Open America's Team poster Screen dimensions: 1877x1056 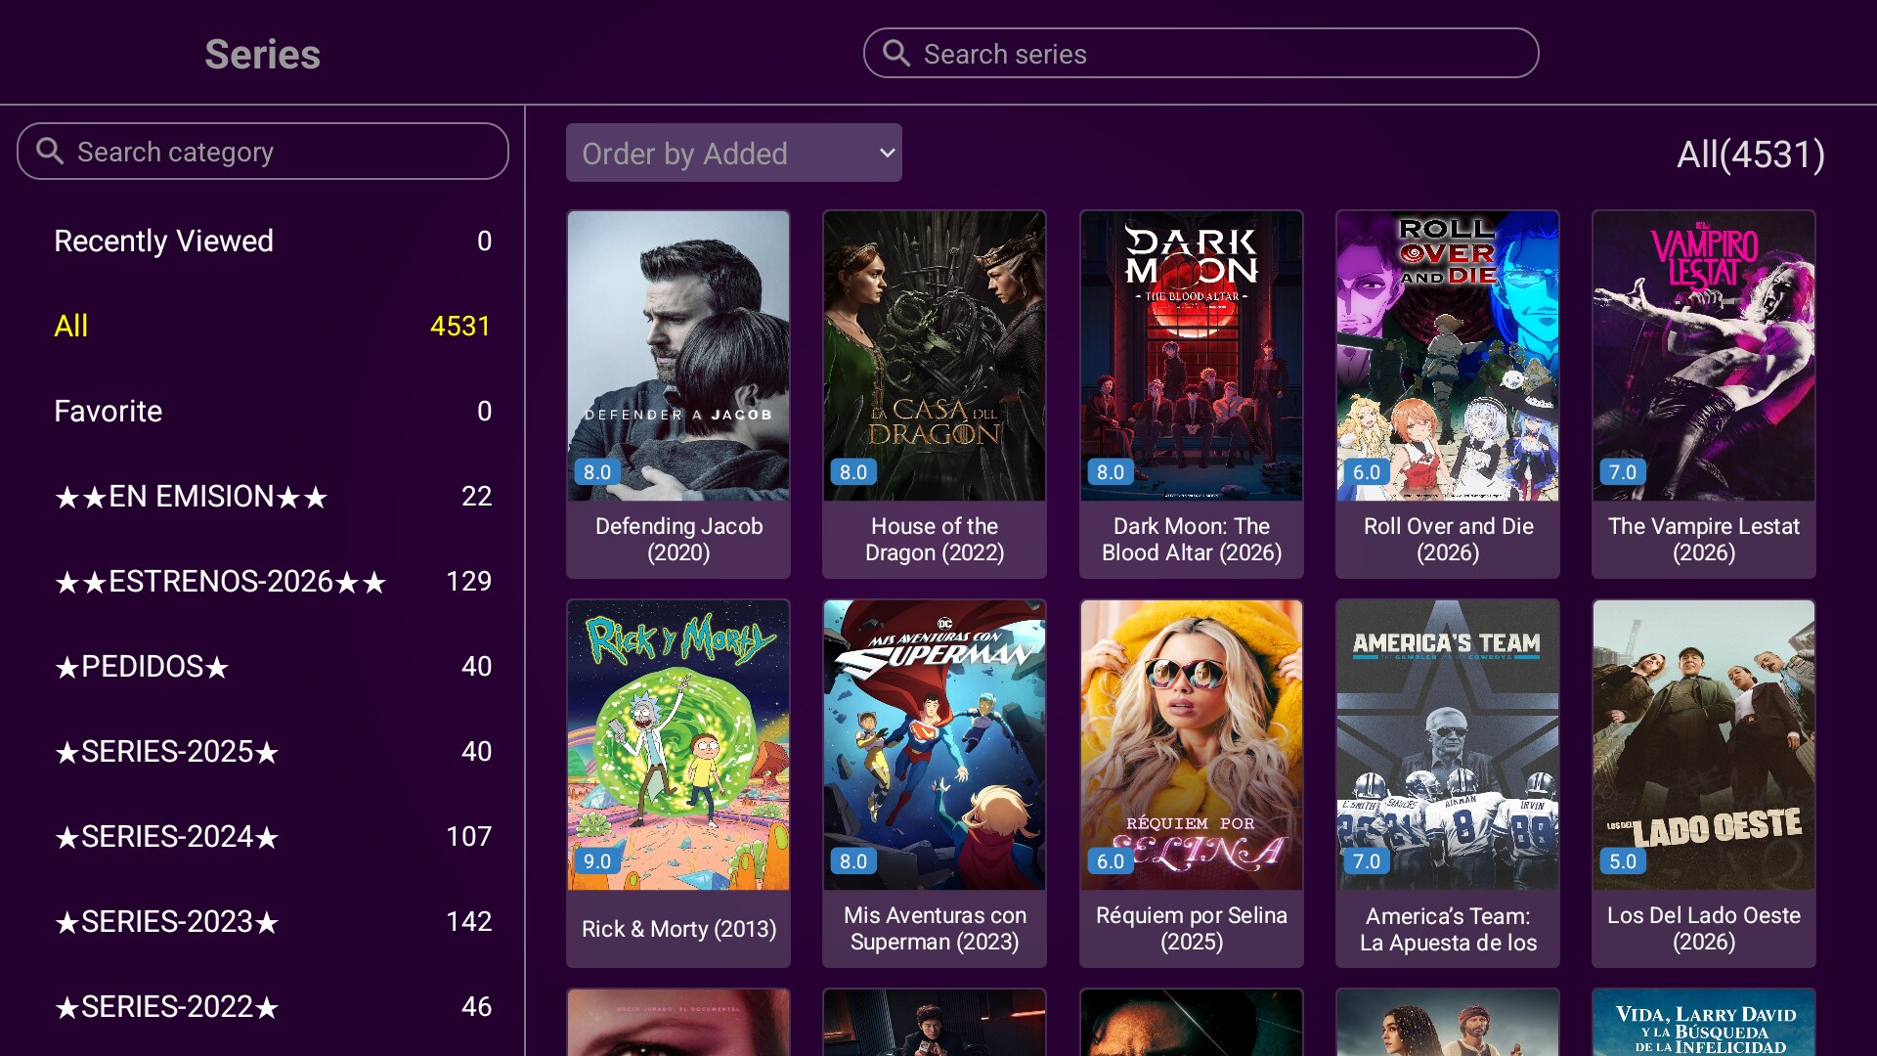(1447, 745)
